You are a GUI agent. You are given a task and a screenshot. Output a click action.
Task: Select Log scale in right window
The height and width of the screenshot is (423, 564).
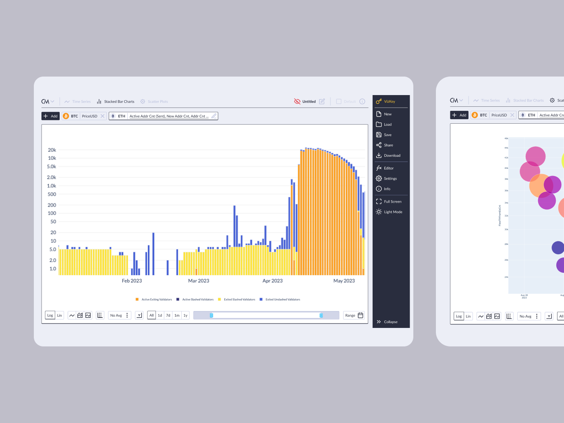[x=459, y=316]
